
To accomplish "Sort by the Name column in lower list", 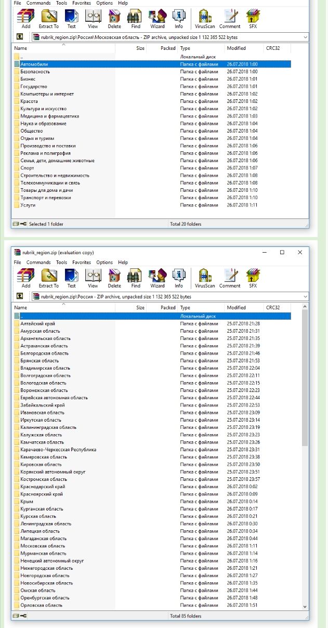I will [x=64, y=308].
